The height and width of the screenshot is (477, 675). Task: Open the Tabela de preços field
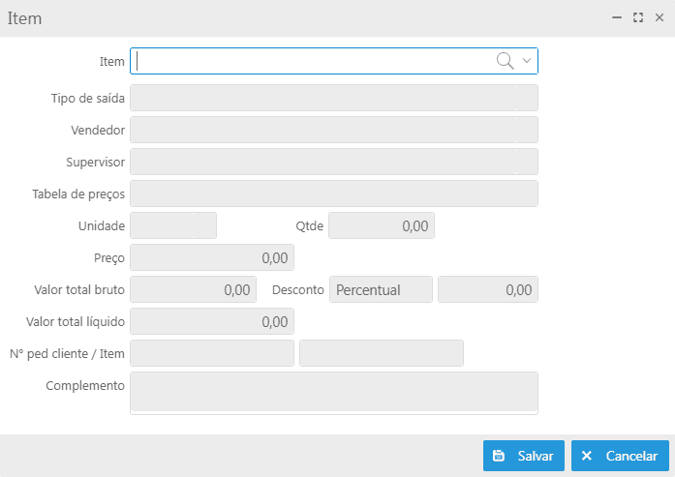click(334, 194)
